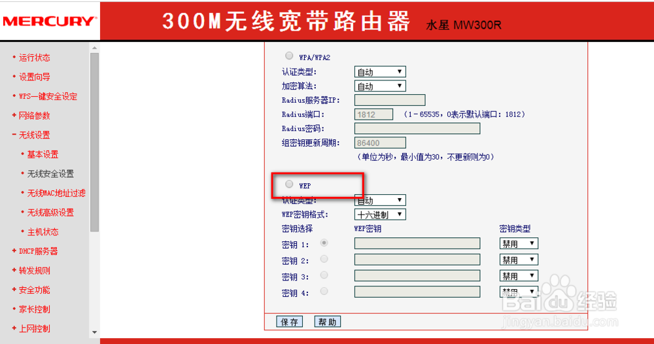The width and height of the screenshot is (654, 344).
Task: Click the 密钥 2 WEP key field
Action: click(417, 260)
